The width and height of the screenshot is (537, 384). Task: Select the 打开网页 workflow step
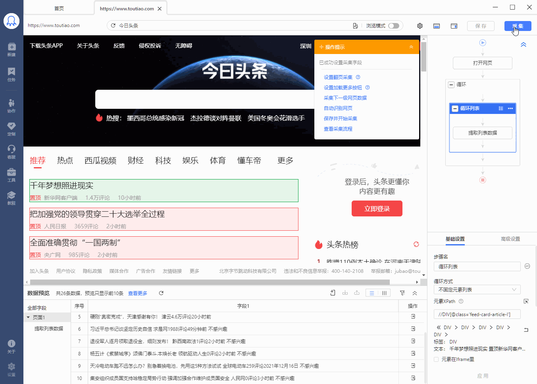[x=483, y=63]
